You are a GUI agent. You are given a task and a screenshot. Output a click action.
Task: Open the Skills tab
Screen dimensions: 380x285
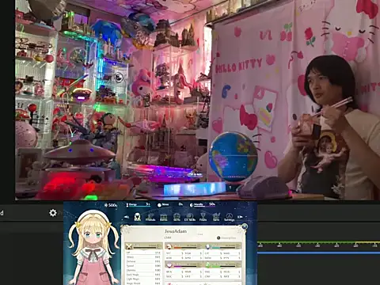click(177, 217)
